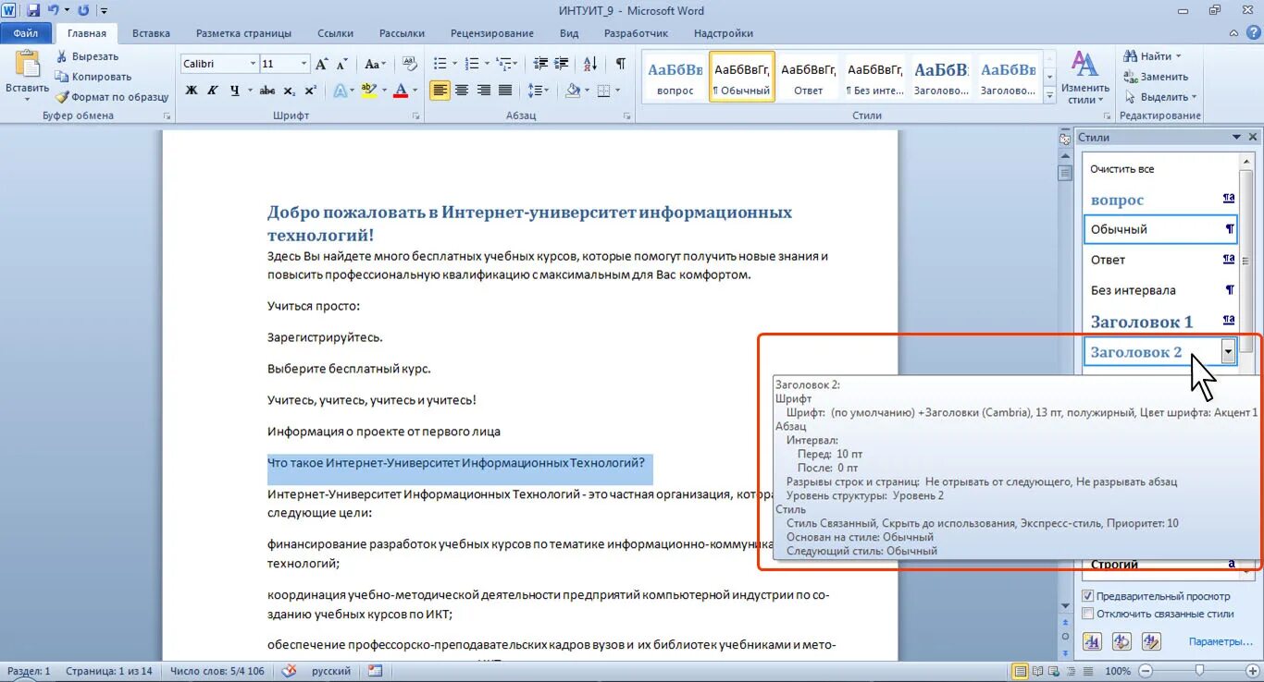1264x682 pixels.
Task: Center align the text
Action: click(461, 91)
